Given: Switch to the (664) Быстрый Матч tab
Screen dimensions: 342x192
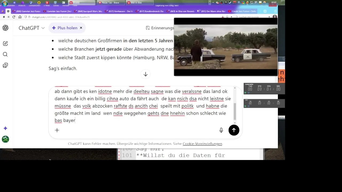Looking at the screenshot, I should pos(88,11).
